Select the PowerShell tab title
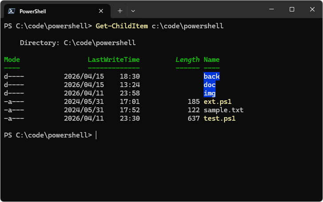323x202 pixels. pyautogui.click(x=32, y=11)
